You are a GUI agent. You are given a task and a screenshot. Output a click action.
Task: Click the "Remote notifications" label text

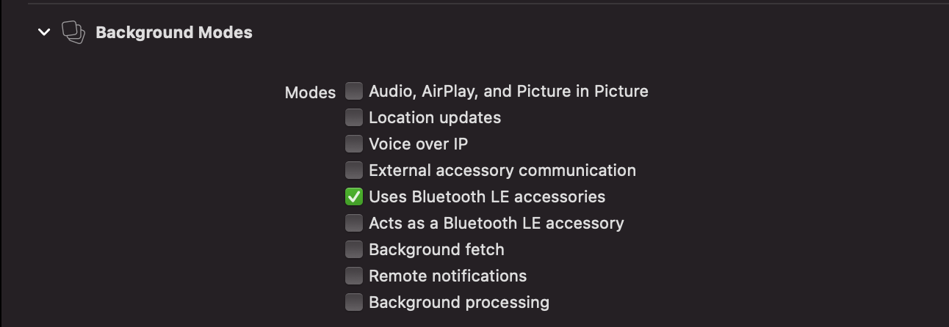pos(448,276)
